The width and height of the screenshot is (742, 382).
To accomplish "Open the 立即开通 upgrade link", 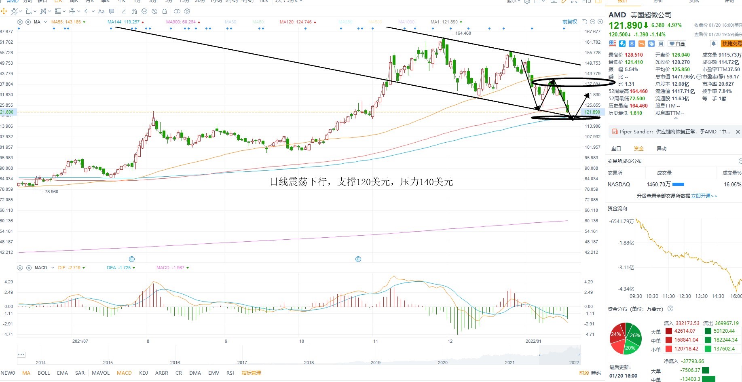I will tap(704, 196).
